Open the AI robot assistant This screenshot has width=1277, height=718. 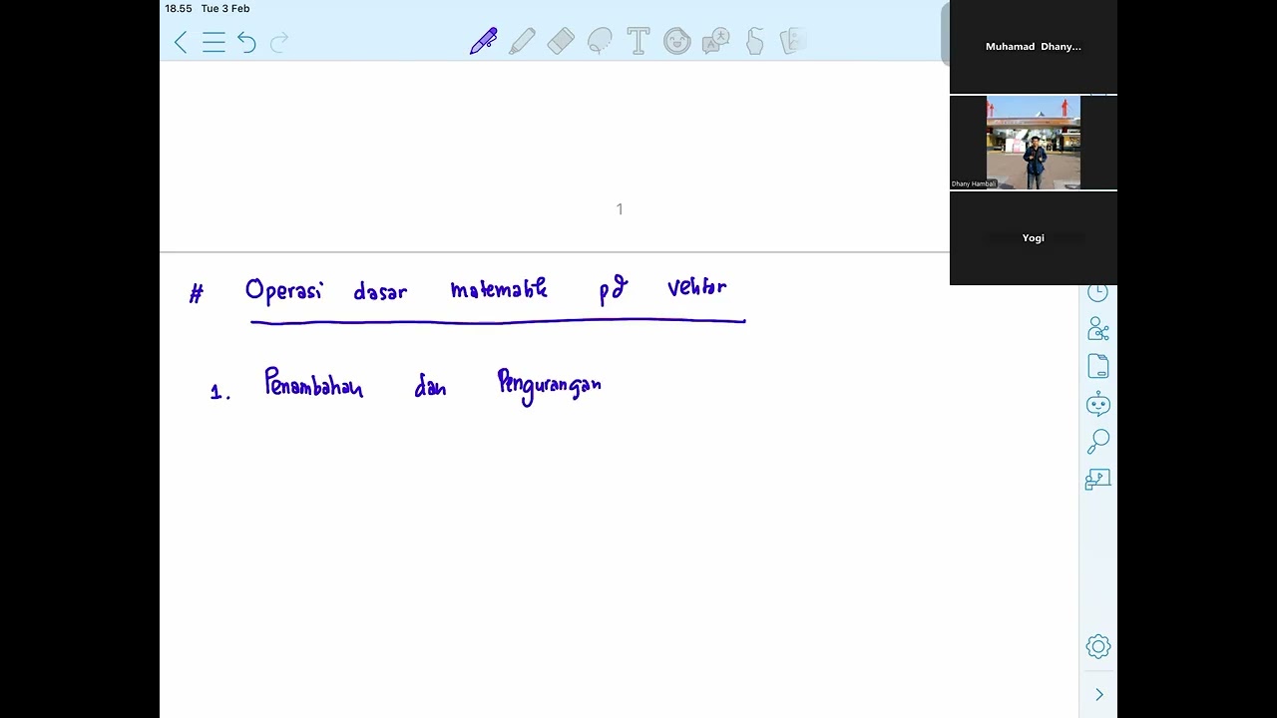click(x=1098, y=404)
